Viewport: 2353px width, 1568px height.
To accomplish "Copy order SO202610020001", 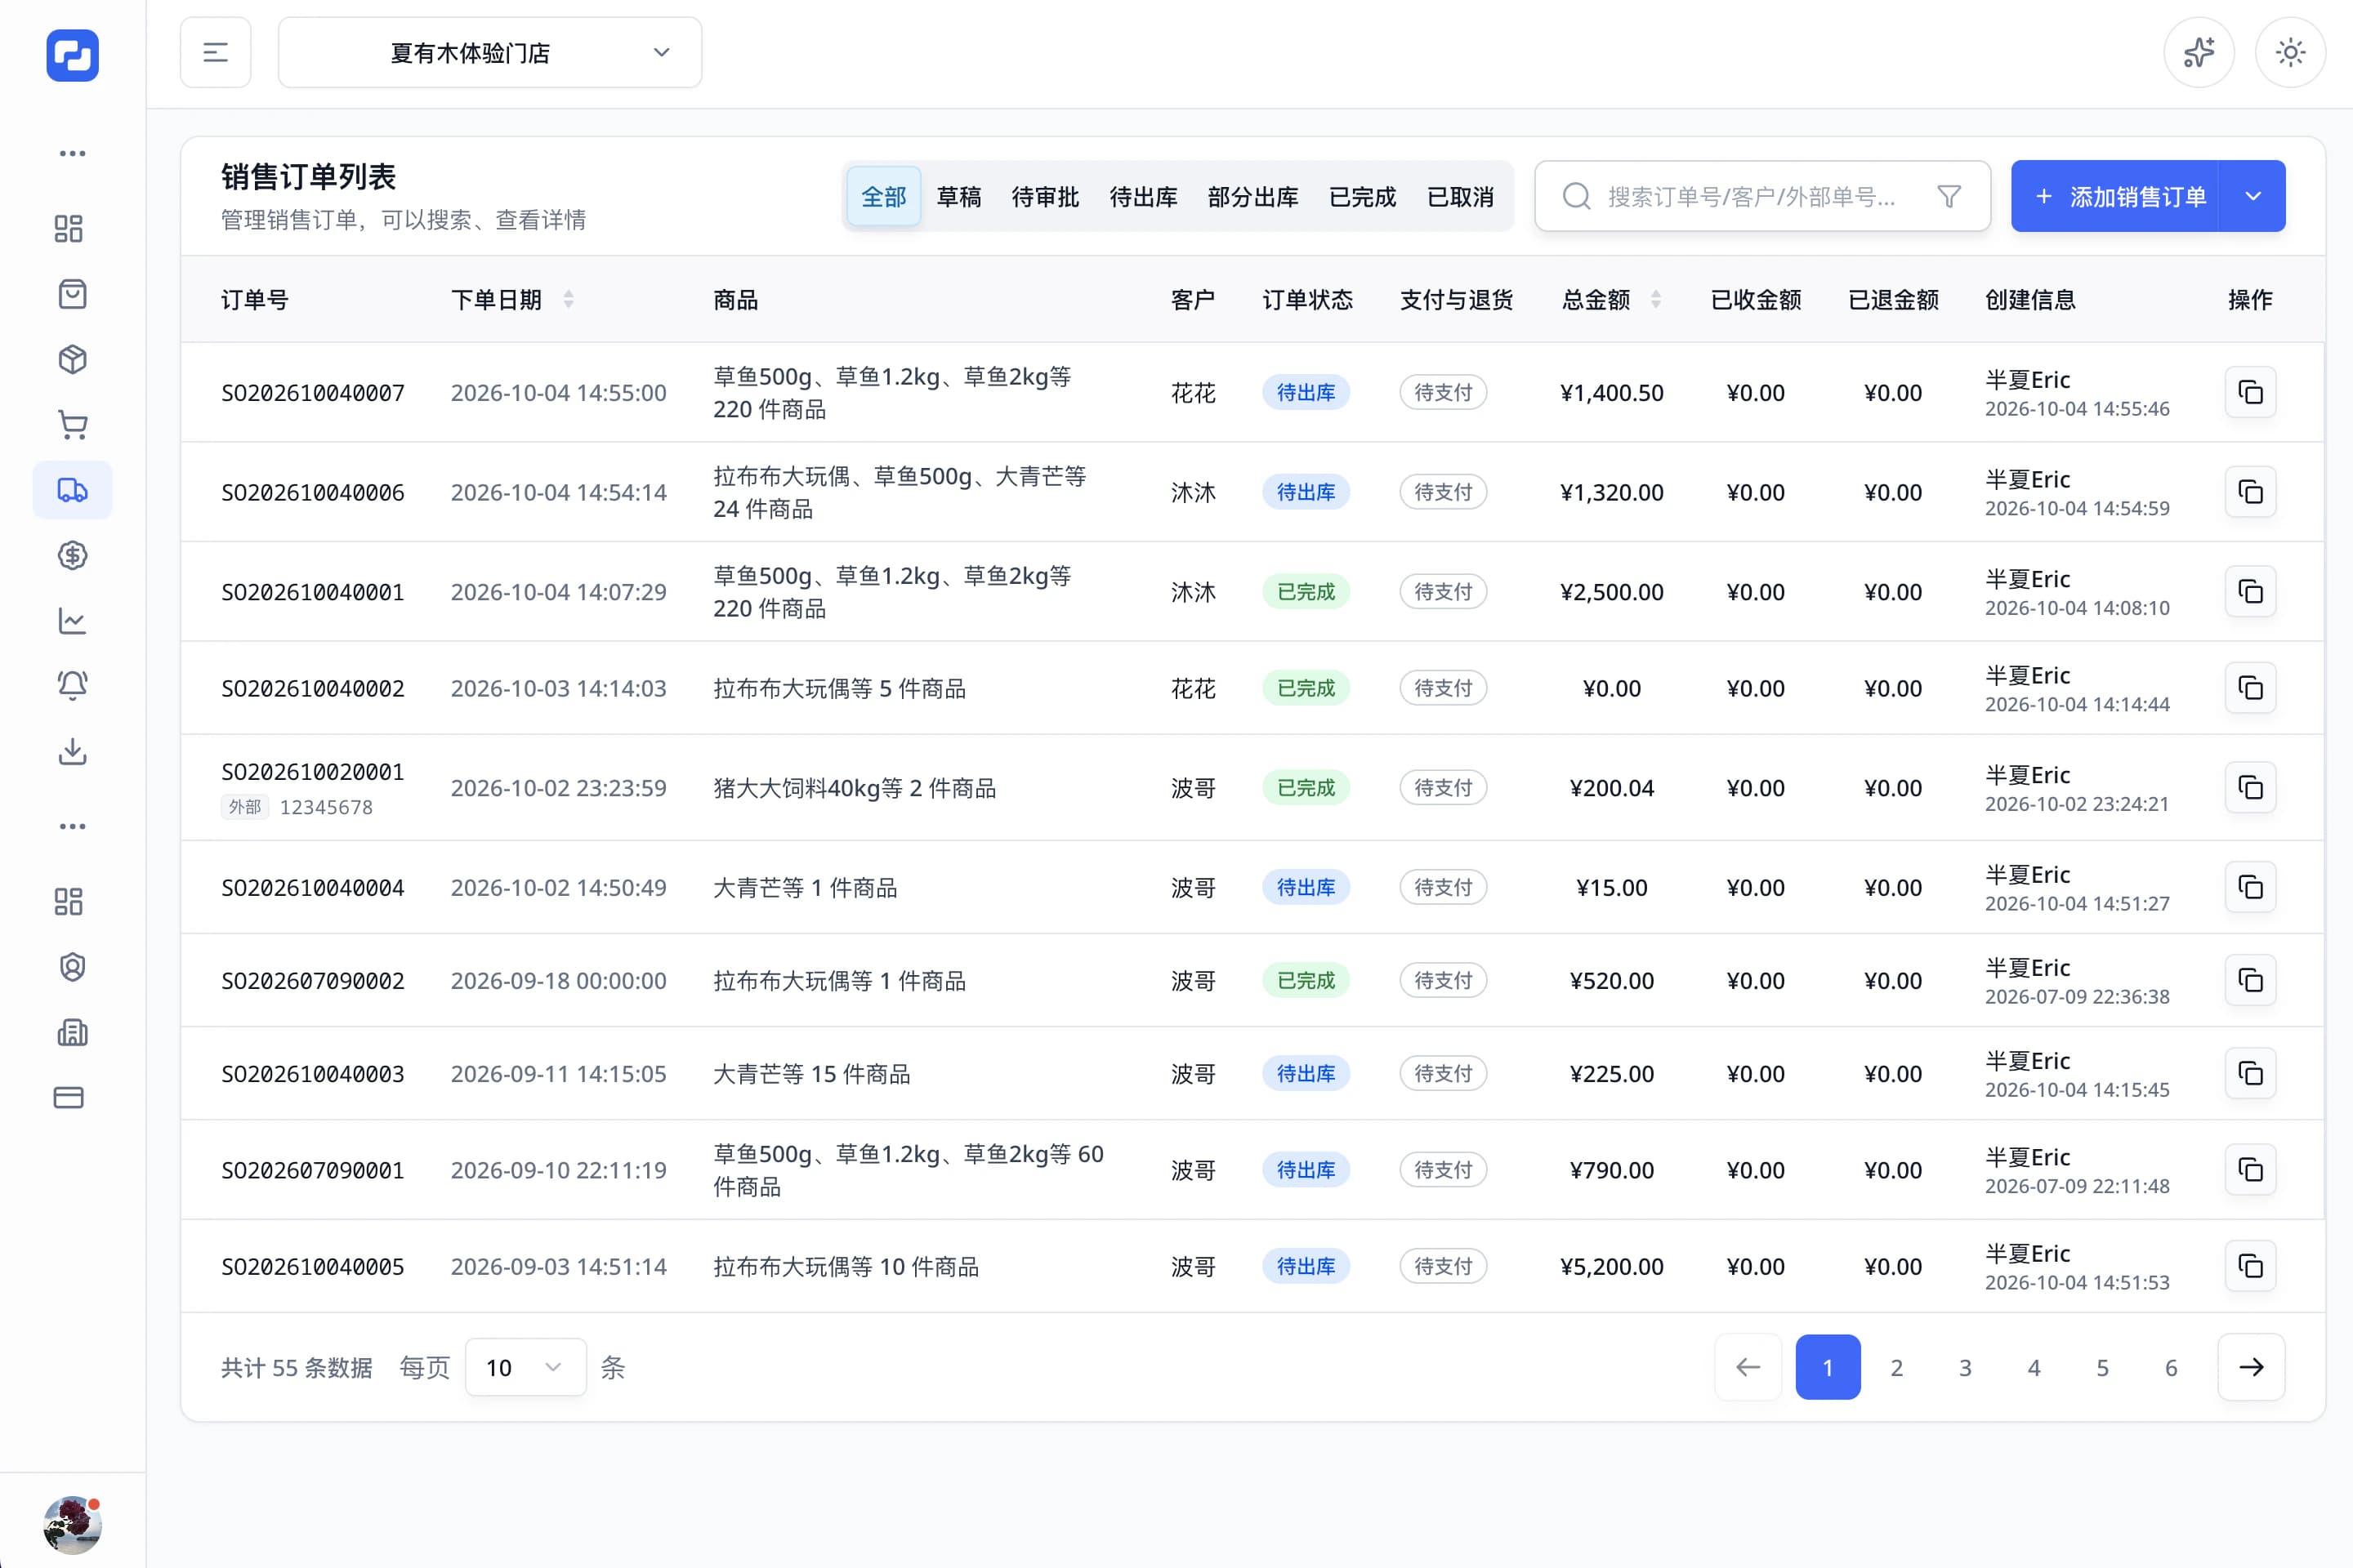I will tap(2250, 788).
